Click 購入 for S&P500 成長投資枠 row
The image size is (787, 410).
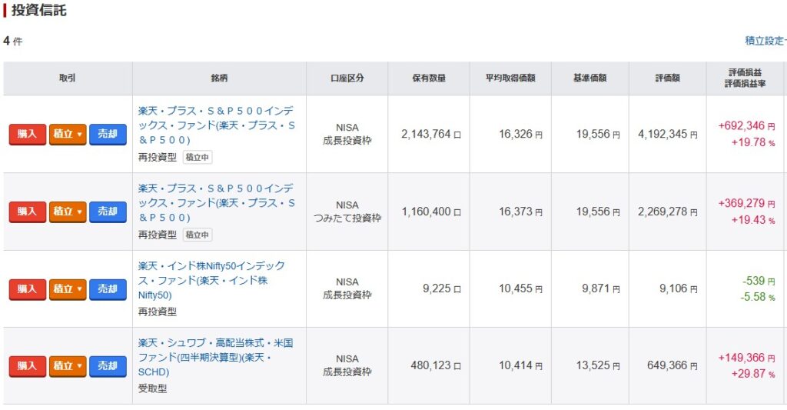tap(28, 134)
